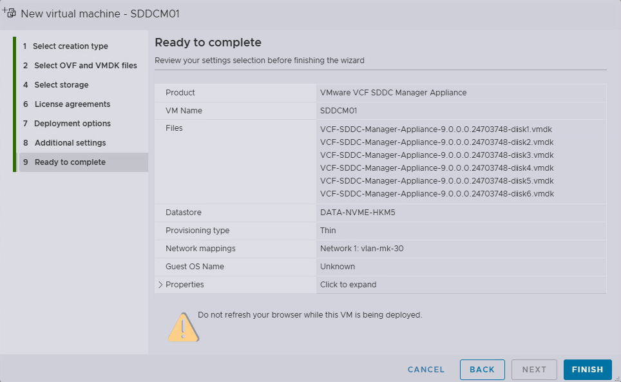The height and width of the screenshot is (382, 621).
Task: Switch to step 7 Deployment options
Action: tap(72, 124)
